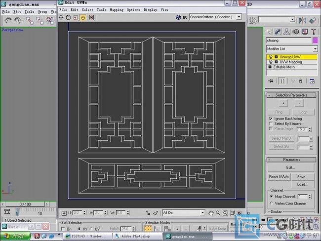Select the Rotate tool in Edit UVWs
Viewport: 321px width, 241px height.
point(68,17)
